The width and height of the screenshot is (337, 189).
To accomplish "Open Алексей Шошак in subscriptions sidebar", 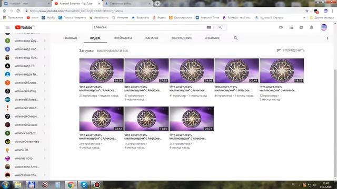I will pyautogui.click(x=26, y=125).
